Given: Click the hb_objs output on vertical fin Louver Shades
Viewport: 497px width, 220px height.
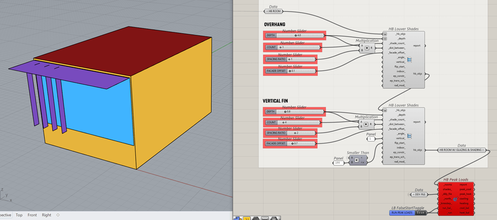Looking at the screenshot, I should [x=417, y=150].
